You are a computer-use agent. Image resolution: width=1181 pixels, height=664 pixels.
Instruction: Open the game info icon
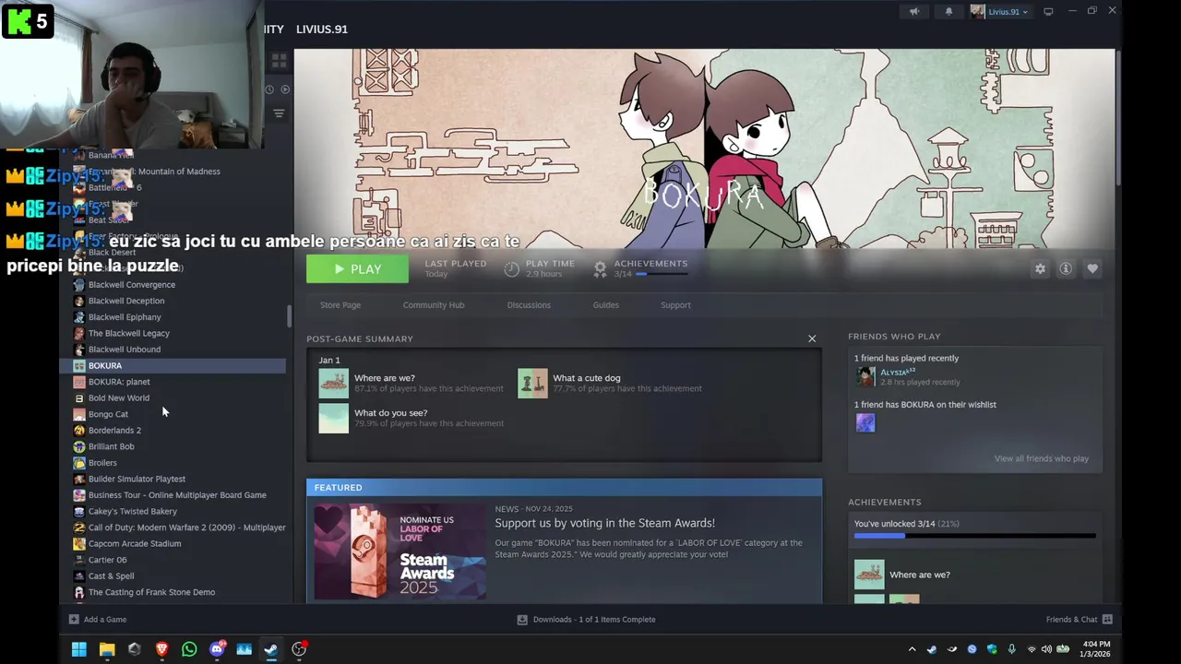[x=1066, y=268]
